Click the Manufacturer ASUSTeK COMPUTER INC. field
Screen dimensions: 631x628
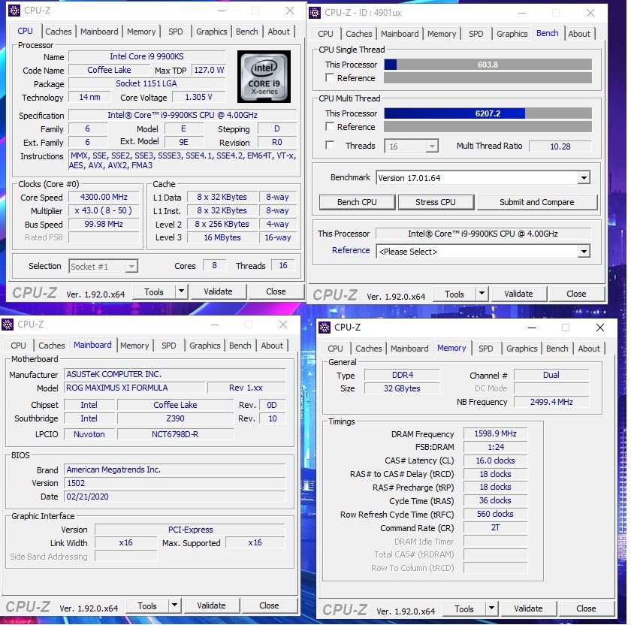[x=174, y=374]
